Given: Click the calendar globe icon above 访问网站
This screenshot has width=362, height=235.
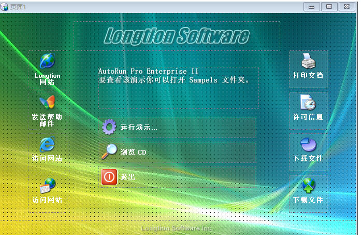Looking at the screenshot, I should click(x=48, y=186).
